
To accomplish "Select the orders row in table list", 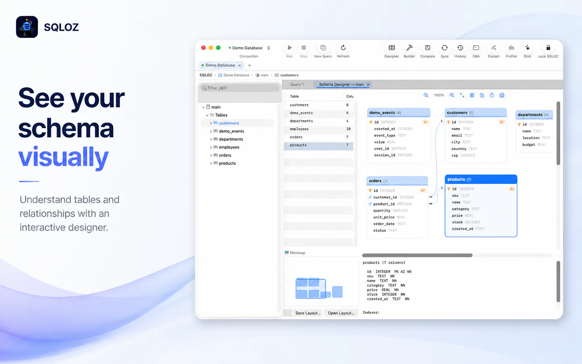I will click(x=319, y=137).
